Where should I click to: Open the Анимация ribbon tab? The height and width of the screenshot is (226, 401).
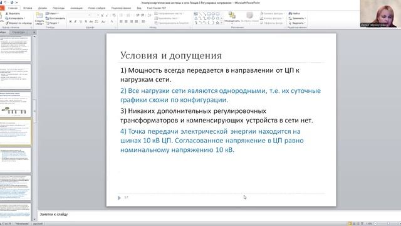click(76, 8)
